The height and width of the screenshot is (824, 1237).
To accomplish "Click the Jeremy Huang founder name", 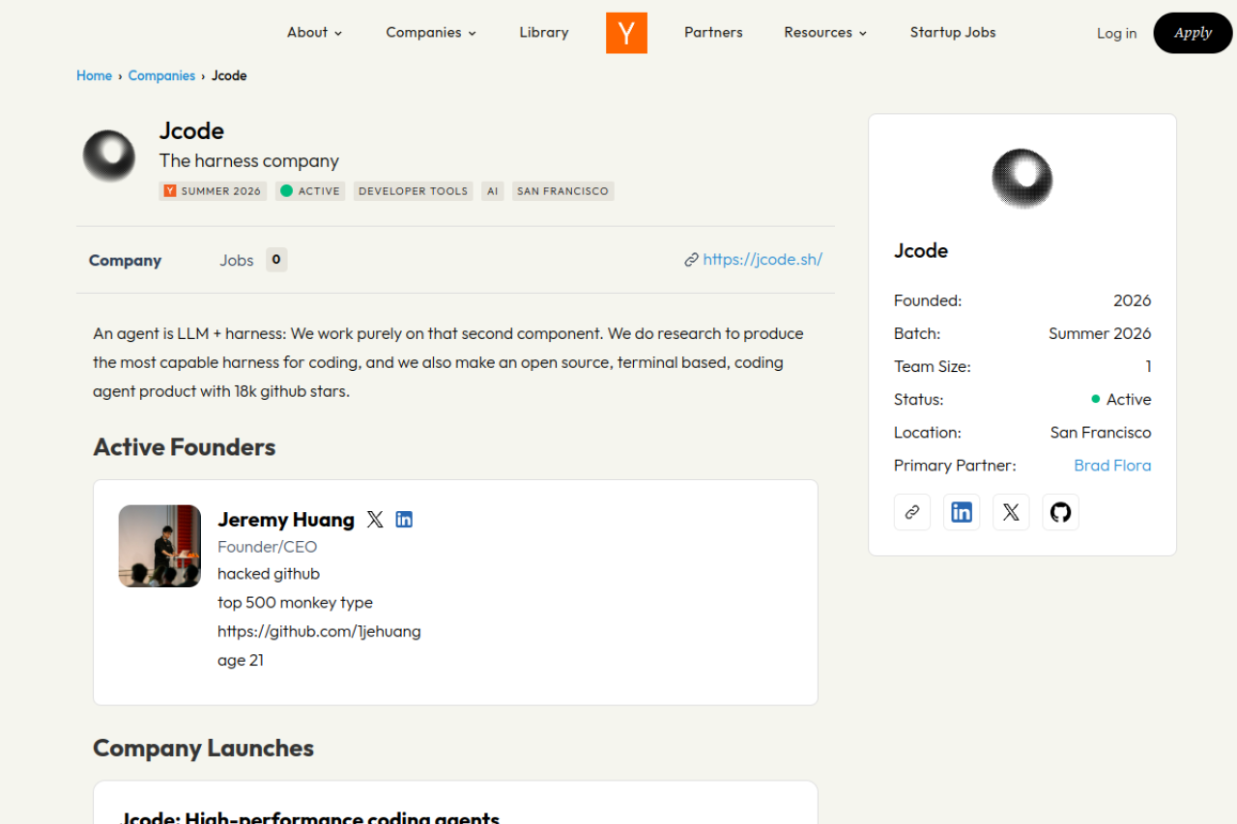I will (286, 520).
